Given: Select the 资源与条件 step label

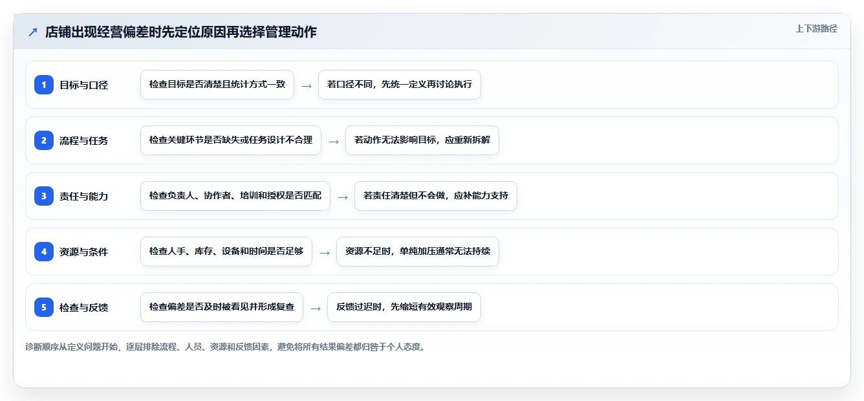Looking at the screenshot, I should point(83,252).
